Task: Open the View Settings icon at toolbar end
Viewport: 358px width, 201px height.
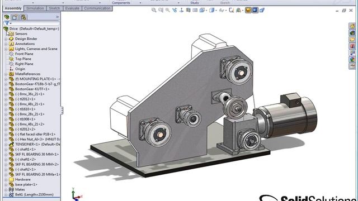Action: [262, 10]
